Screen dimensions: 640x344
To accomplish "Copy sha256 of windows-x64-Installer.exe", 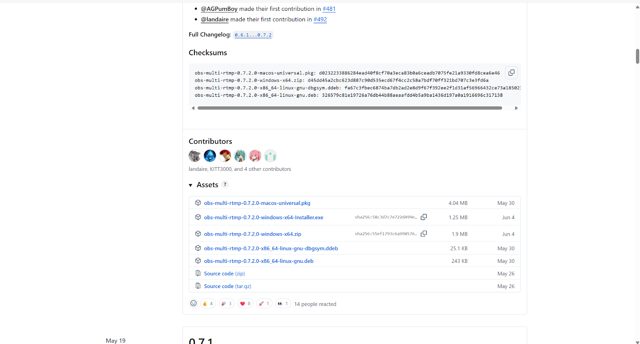I will [x=424, y=217].
